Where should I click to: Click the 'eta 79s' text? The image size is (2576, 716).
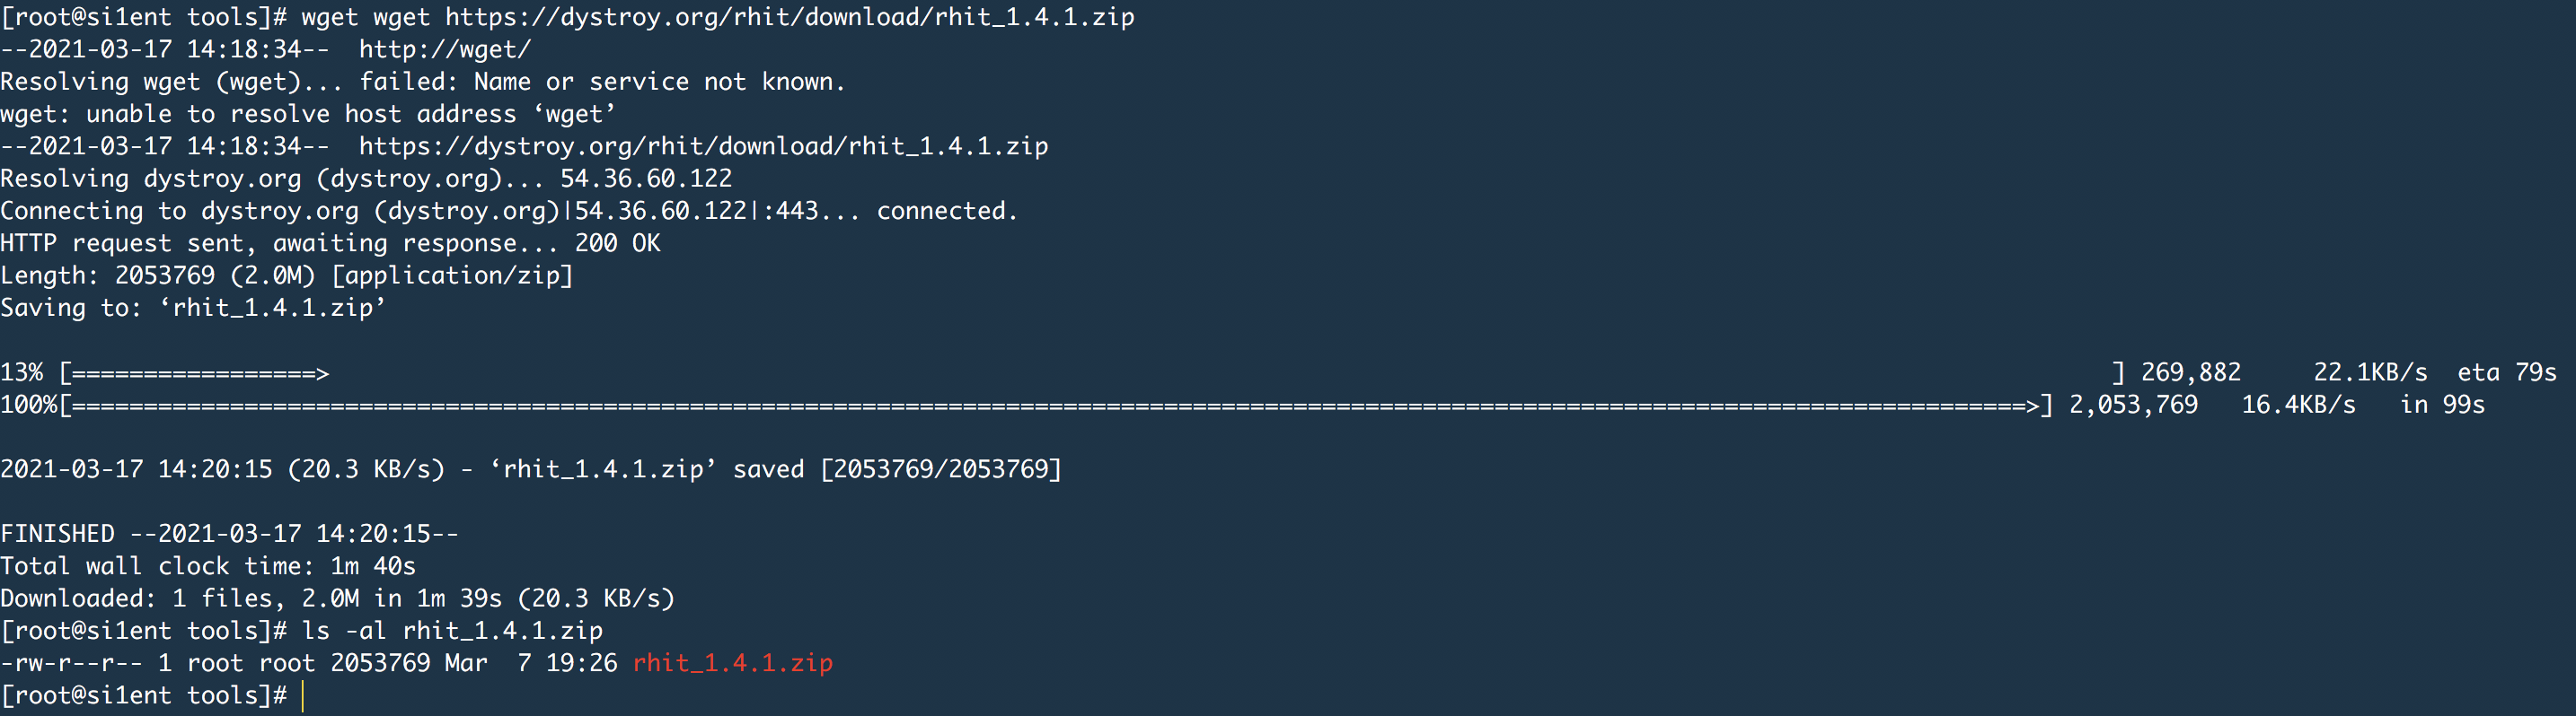click(2507, 372)
